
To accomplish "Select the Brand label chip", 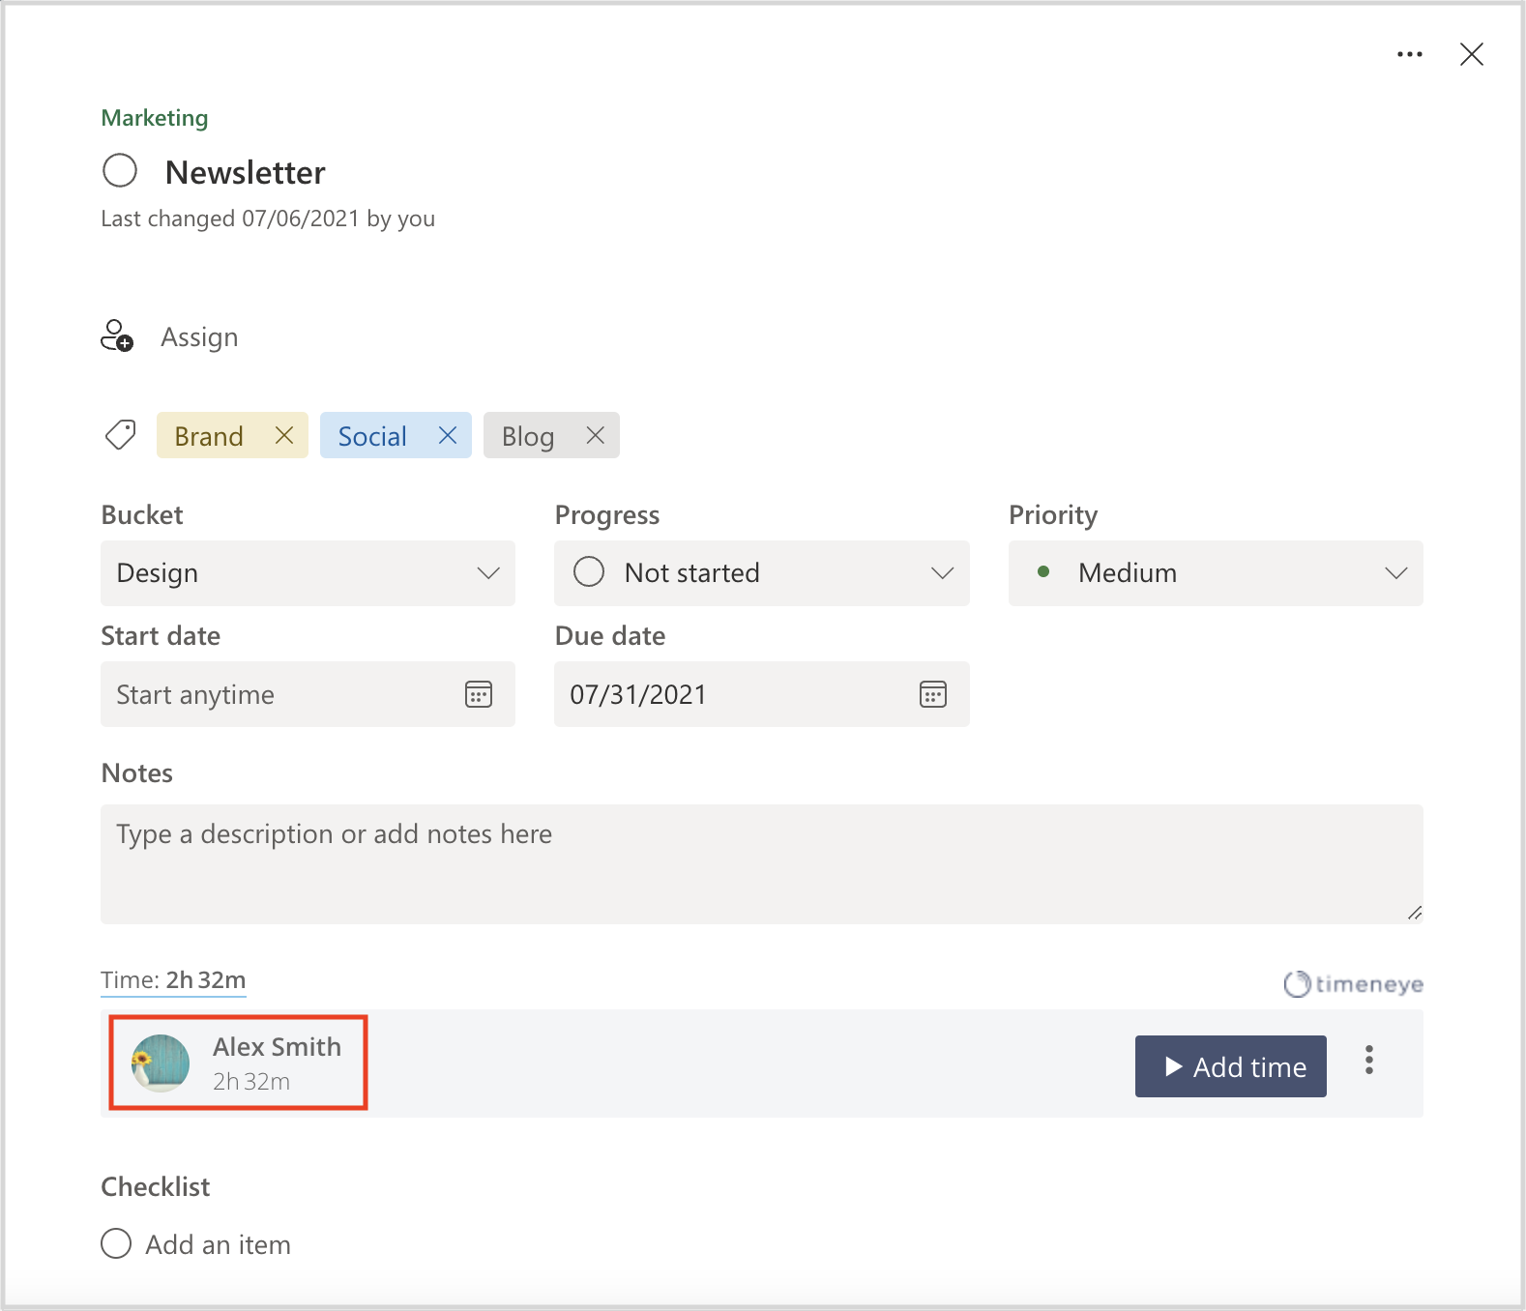I will (x=232, y=435).
